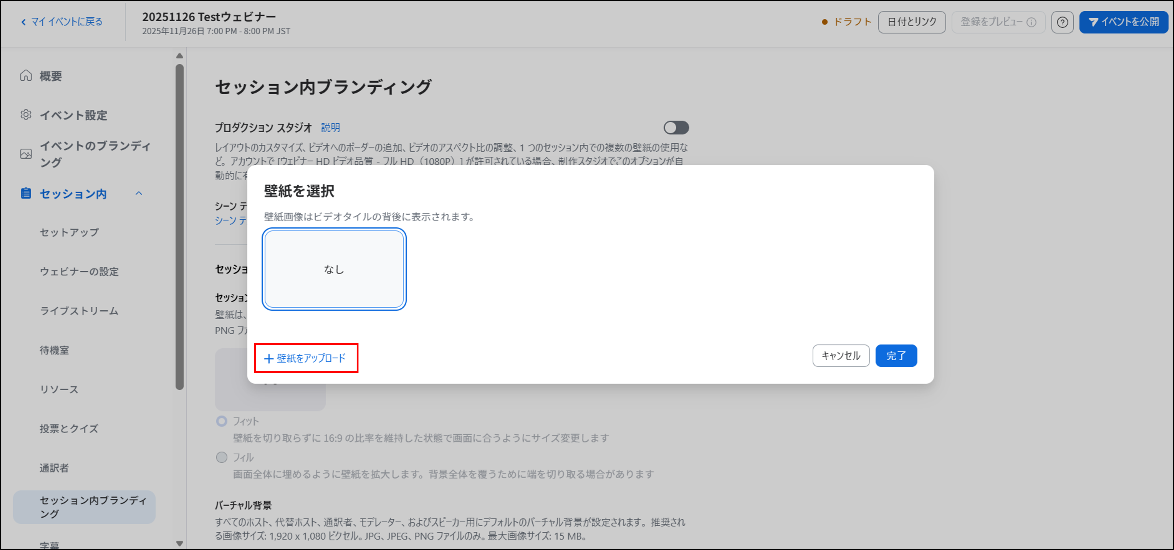
Task: Click the 日付とリンク button
Action: (x=911, y=22)
